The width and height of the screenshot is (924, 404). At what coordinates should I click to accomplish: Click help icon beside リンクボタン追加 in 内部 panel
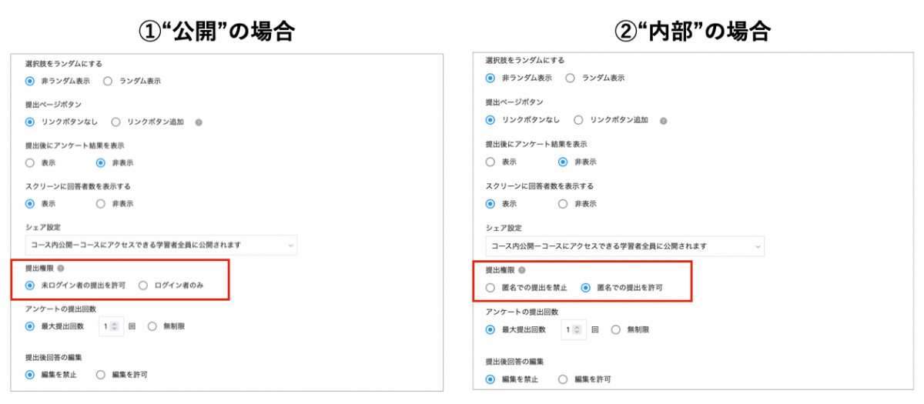coord(663,121)
